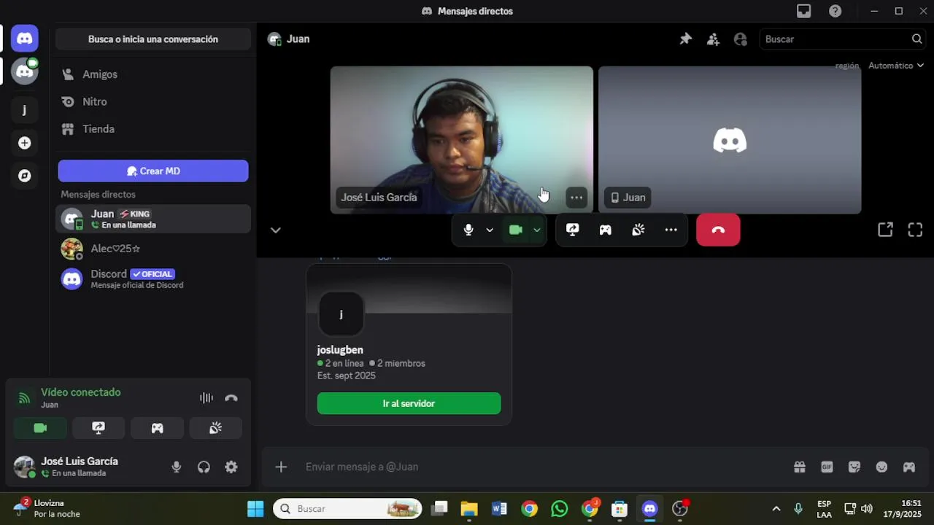Toggle camera in voice connected panel
The width and height of the screenshot is (934, 525).
pyautogui.click(x=40, y=428)
